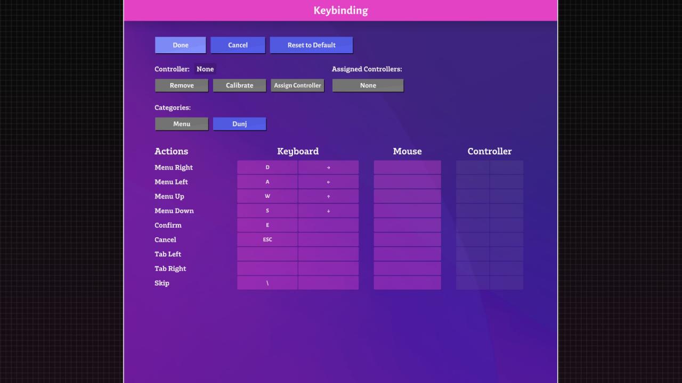Click the Calibrate button

[x=239, y=86]
